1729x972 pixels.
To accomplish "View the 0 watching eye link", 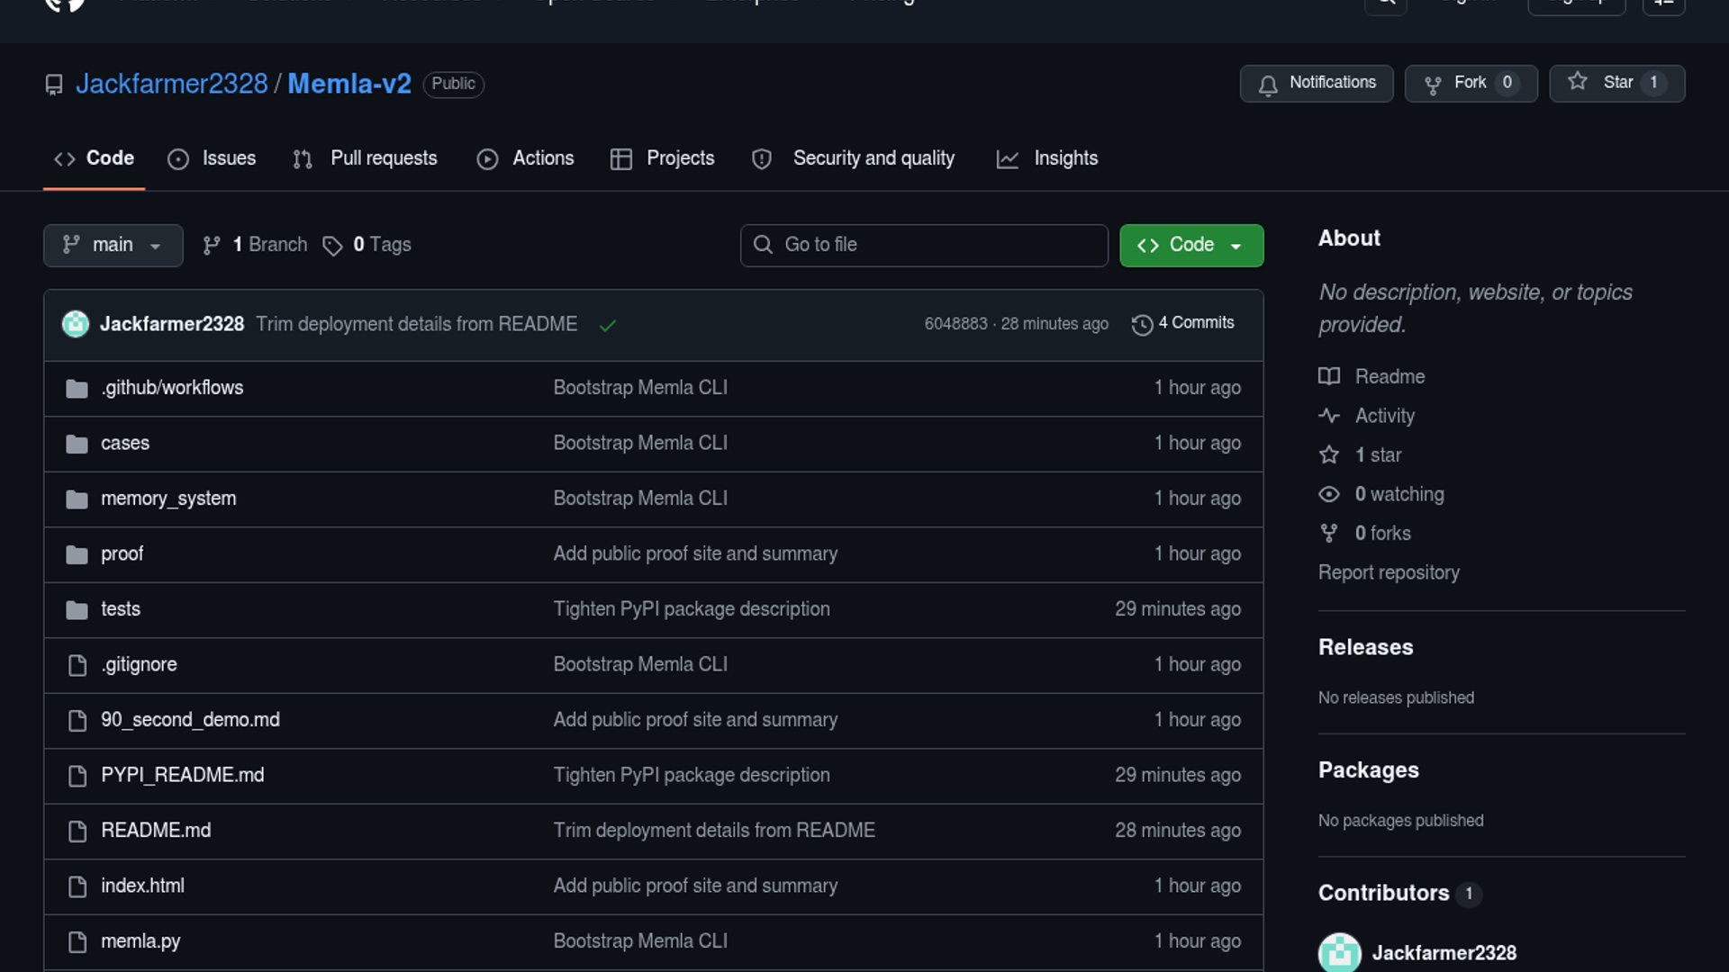I will click(x=1399, y=494).
